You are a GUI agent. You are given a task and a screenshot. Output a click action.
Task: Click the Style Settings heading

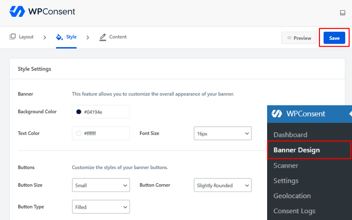[34, 69]
